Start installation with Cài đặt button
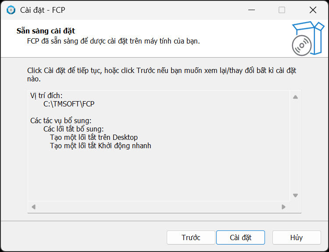The height and width of the screenshot is (252, 329). (x=240, y=237)
